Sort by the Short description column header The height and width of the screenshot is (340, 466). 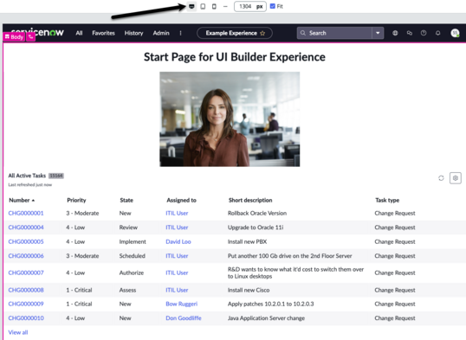[x=250, y=200]
